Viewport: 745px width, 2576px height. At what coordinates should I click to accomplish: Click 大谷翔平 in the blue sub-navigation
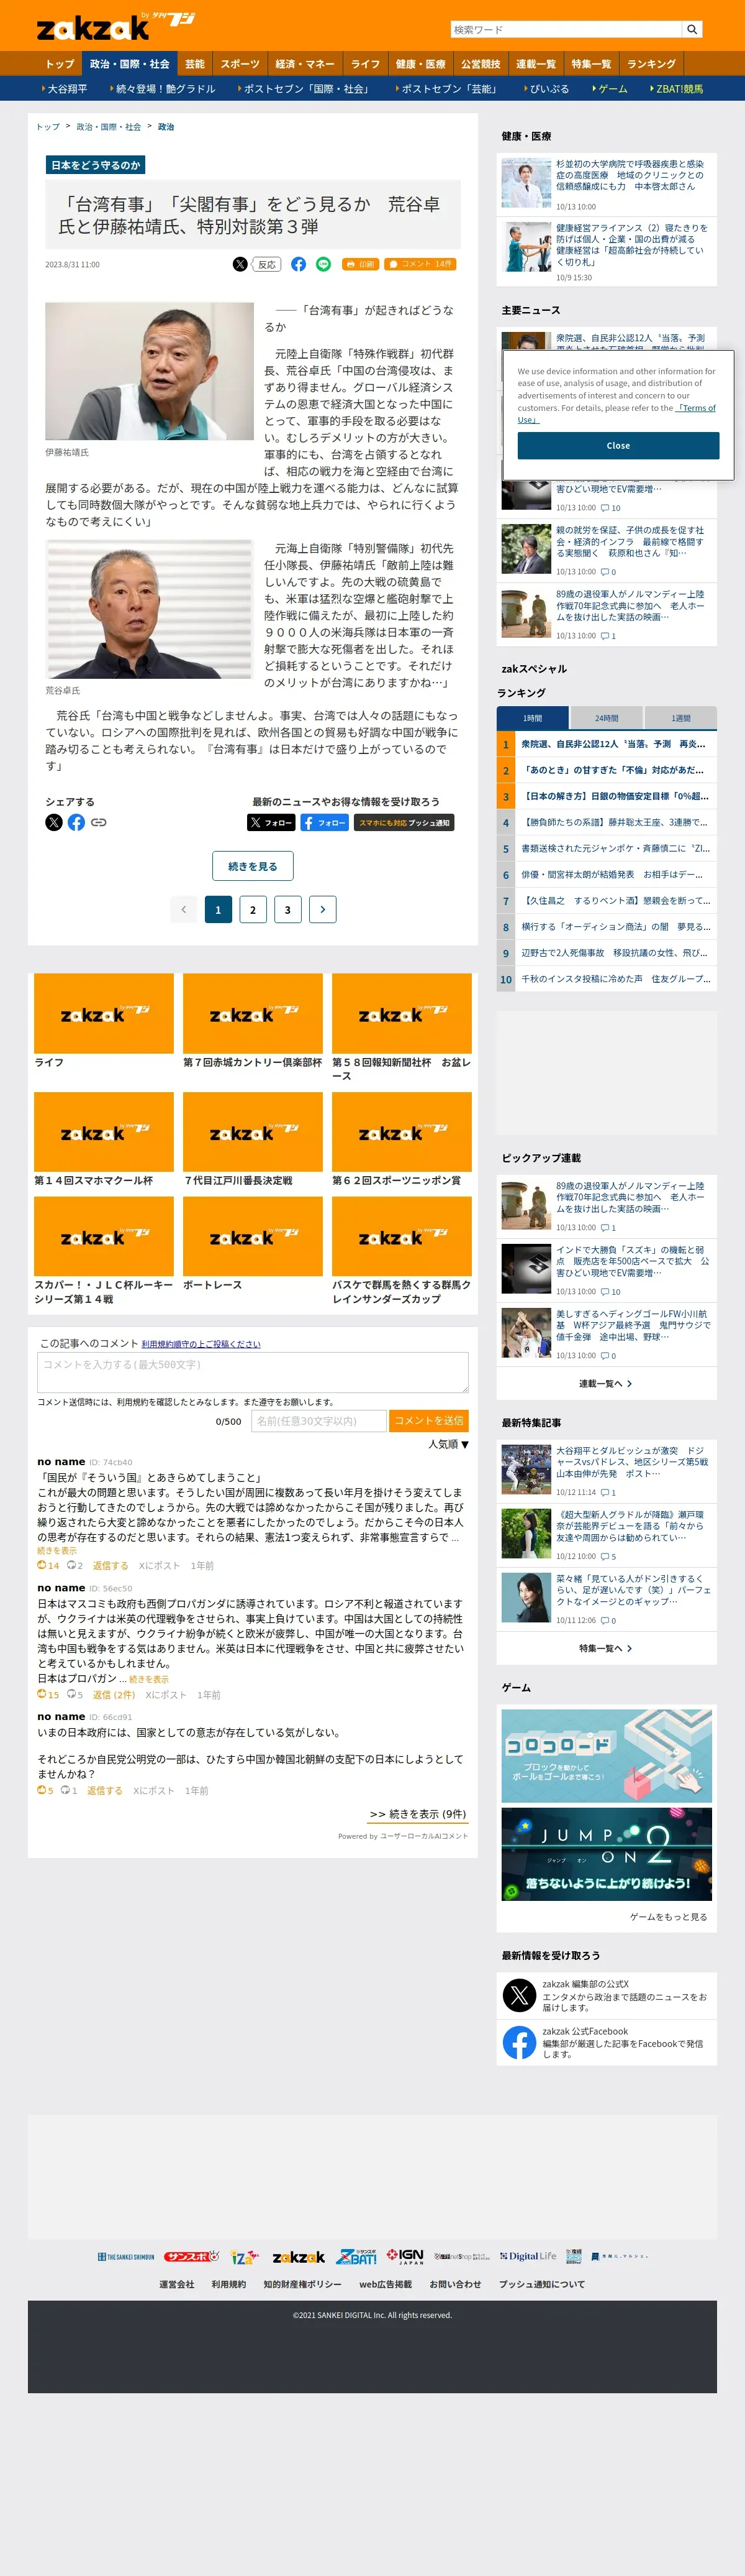point(66,89)
